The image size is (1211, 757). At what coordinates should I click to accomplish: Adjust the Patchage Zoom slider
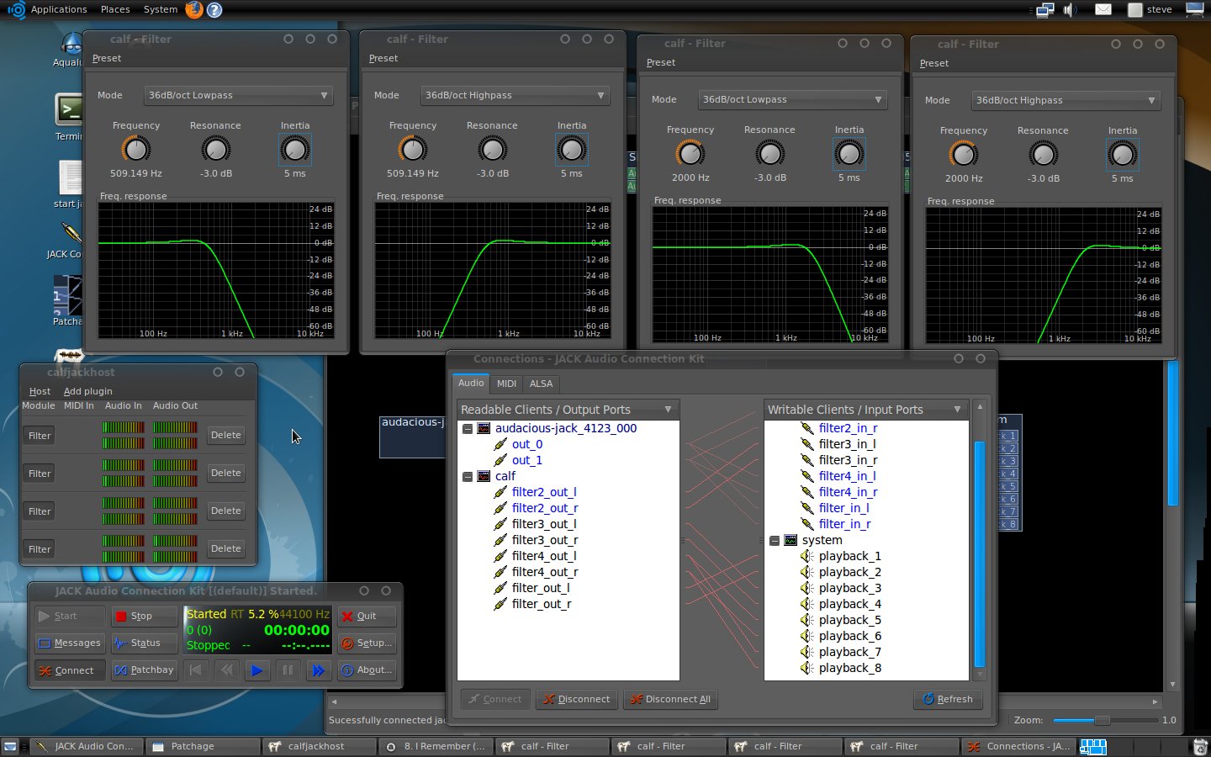(x=1102, y=720)
